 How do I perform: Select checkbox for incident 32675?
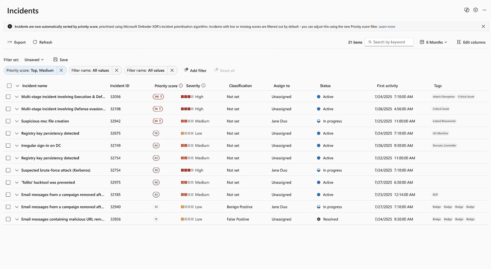point(8,133)
